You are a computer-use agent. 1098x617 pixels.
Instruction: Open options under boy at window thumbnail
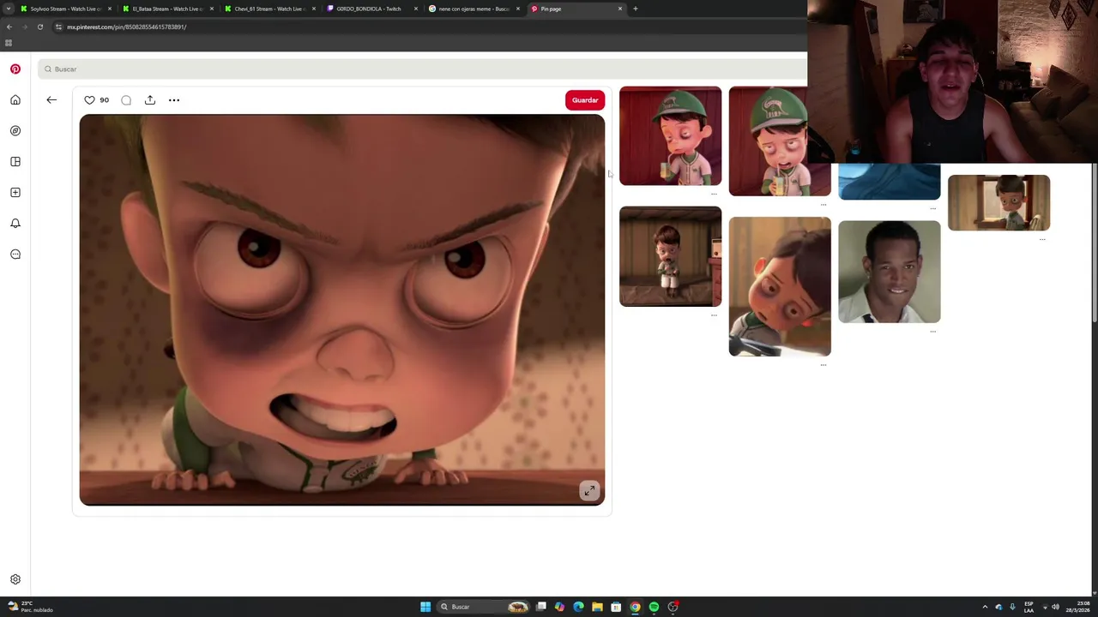tap(1042, 239)
